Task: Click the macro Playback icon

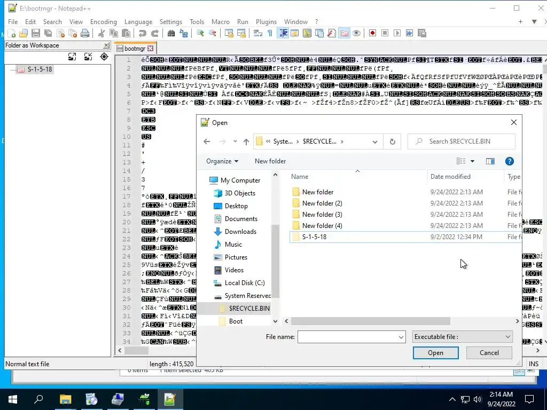Action: pos(397,33)
